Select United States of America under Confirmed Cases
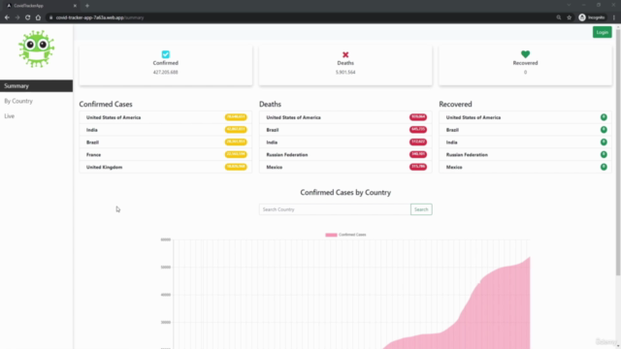This screenshot has width=621, height=349. pyautogui.click(x=166, y=117)
